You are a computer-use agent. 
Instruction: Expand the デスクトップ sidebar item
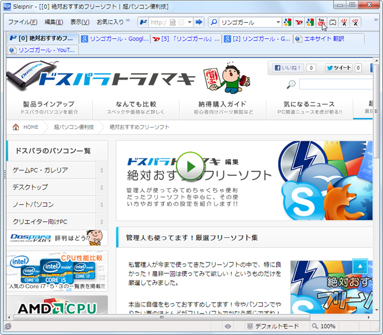(102, 188)
